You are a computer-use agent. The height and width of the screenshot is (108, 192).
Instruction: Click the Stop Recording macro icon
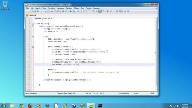(111, 11)
